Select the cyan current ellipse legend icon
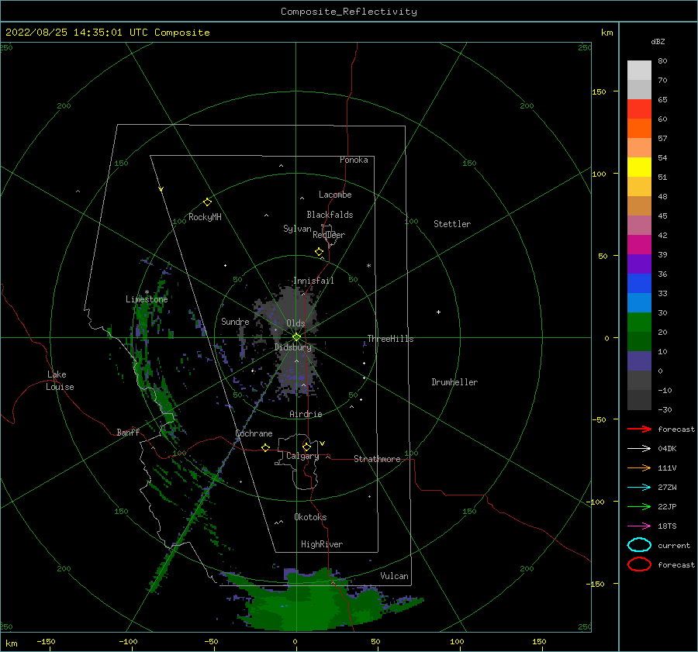 pyautogui.click(x=639, y=545)
